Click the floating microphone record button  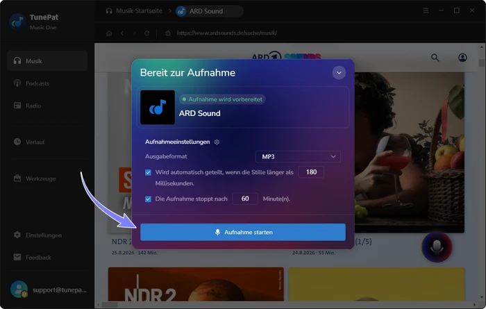437,247
